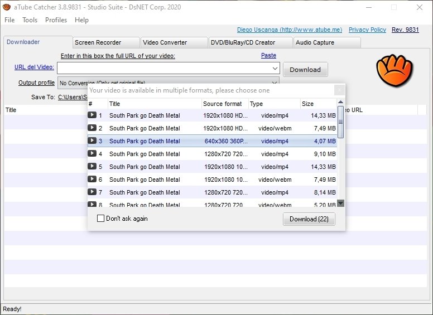Viewport: 433px width, 315px height.
Task: Click the 4,07 MB size cell
Action: coord(325,141)
